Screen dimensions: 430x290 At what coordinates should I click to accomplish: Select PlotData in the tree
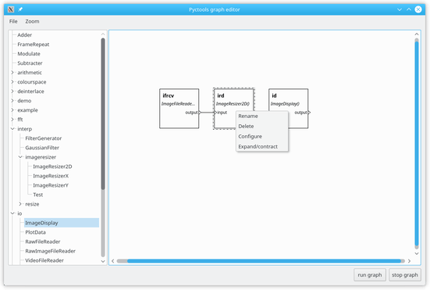point(35,232)
